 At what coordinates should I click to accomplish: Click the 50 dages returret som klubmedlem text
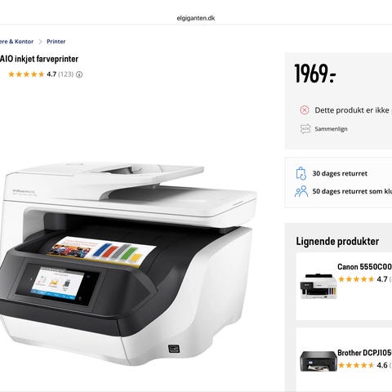pyautogui.click(x=352, y=191)
